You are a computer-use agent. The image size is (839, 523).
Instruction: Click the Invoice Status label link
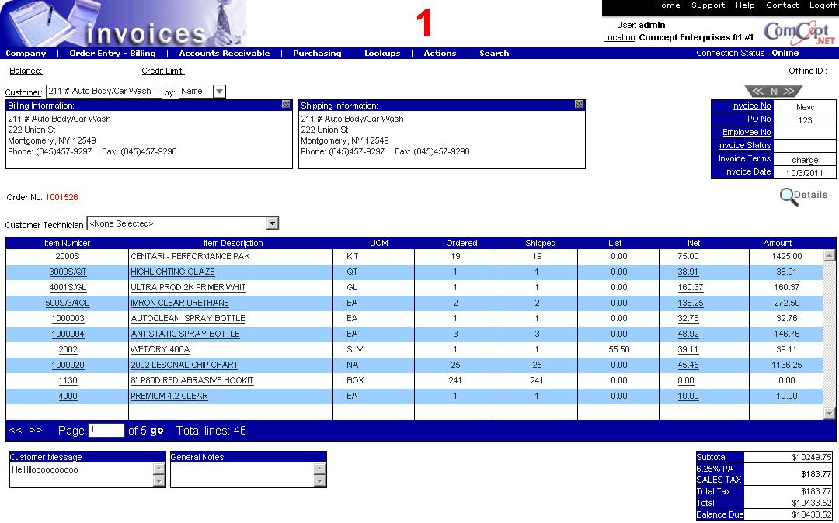(743, 145)
